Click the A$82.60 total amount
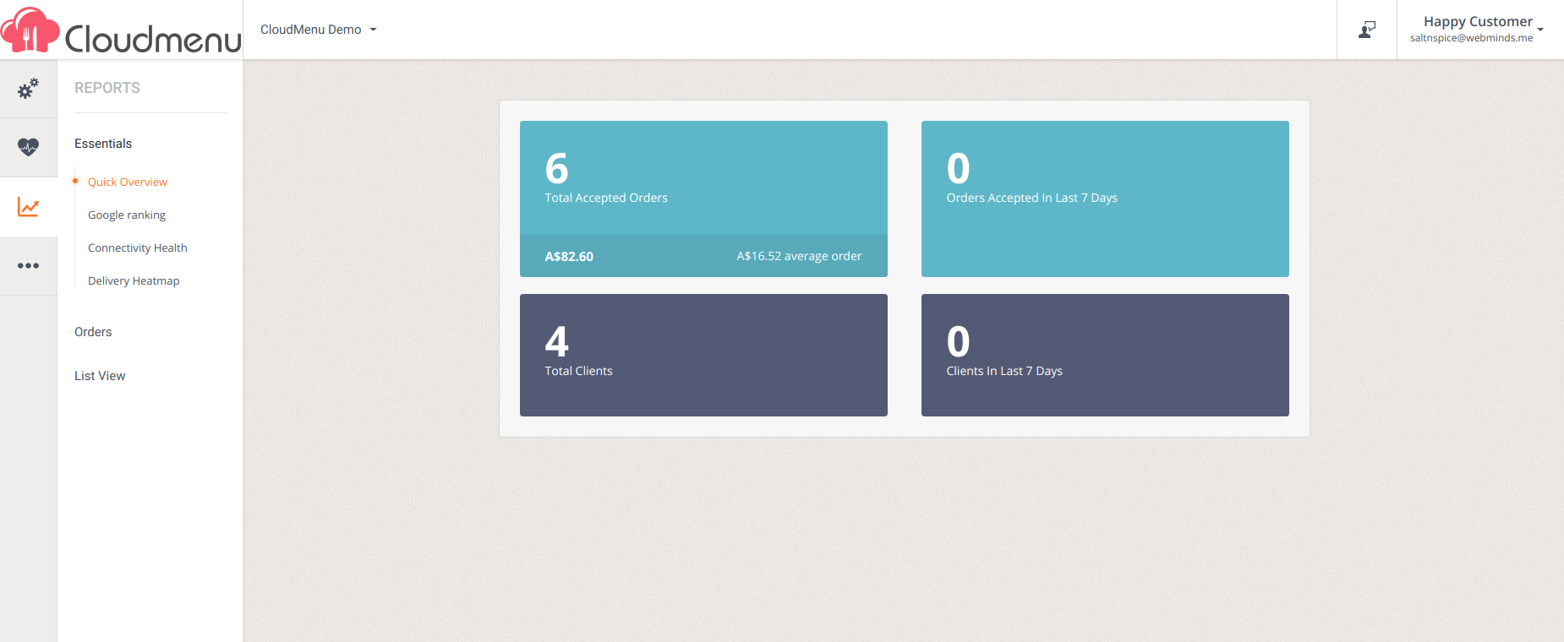Viewport: 1564px width, 642px height. 569,256
